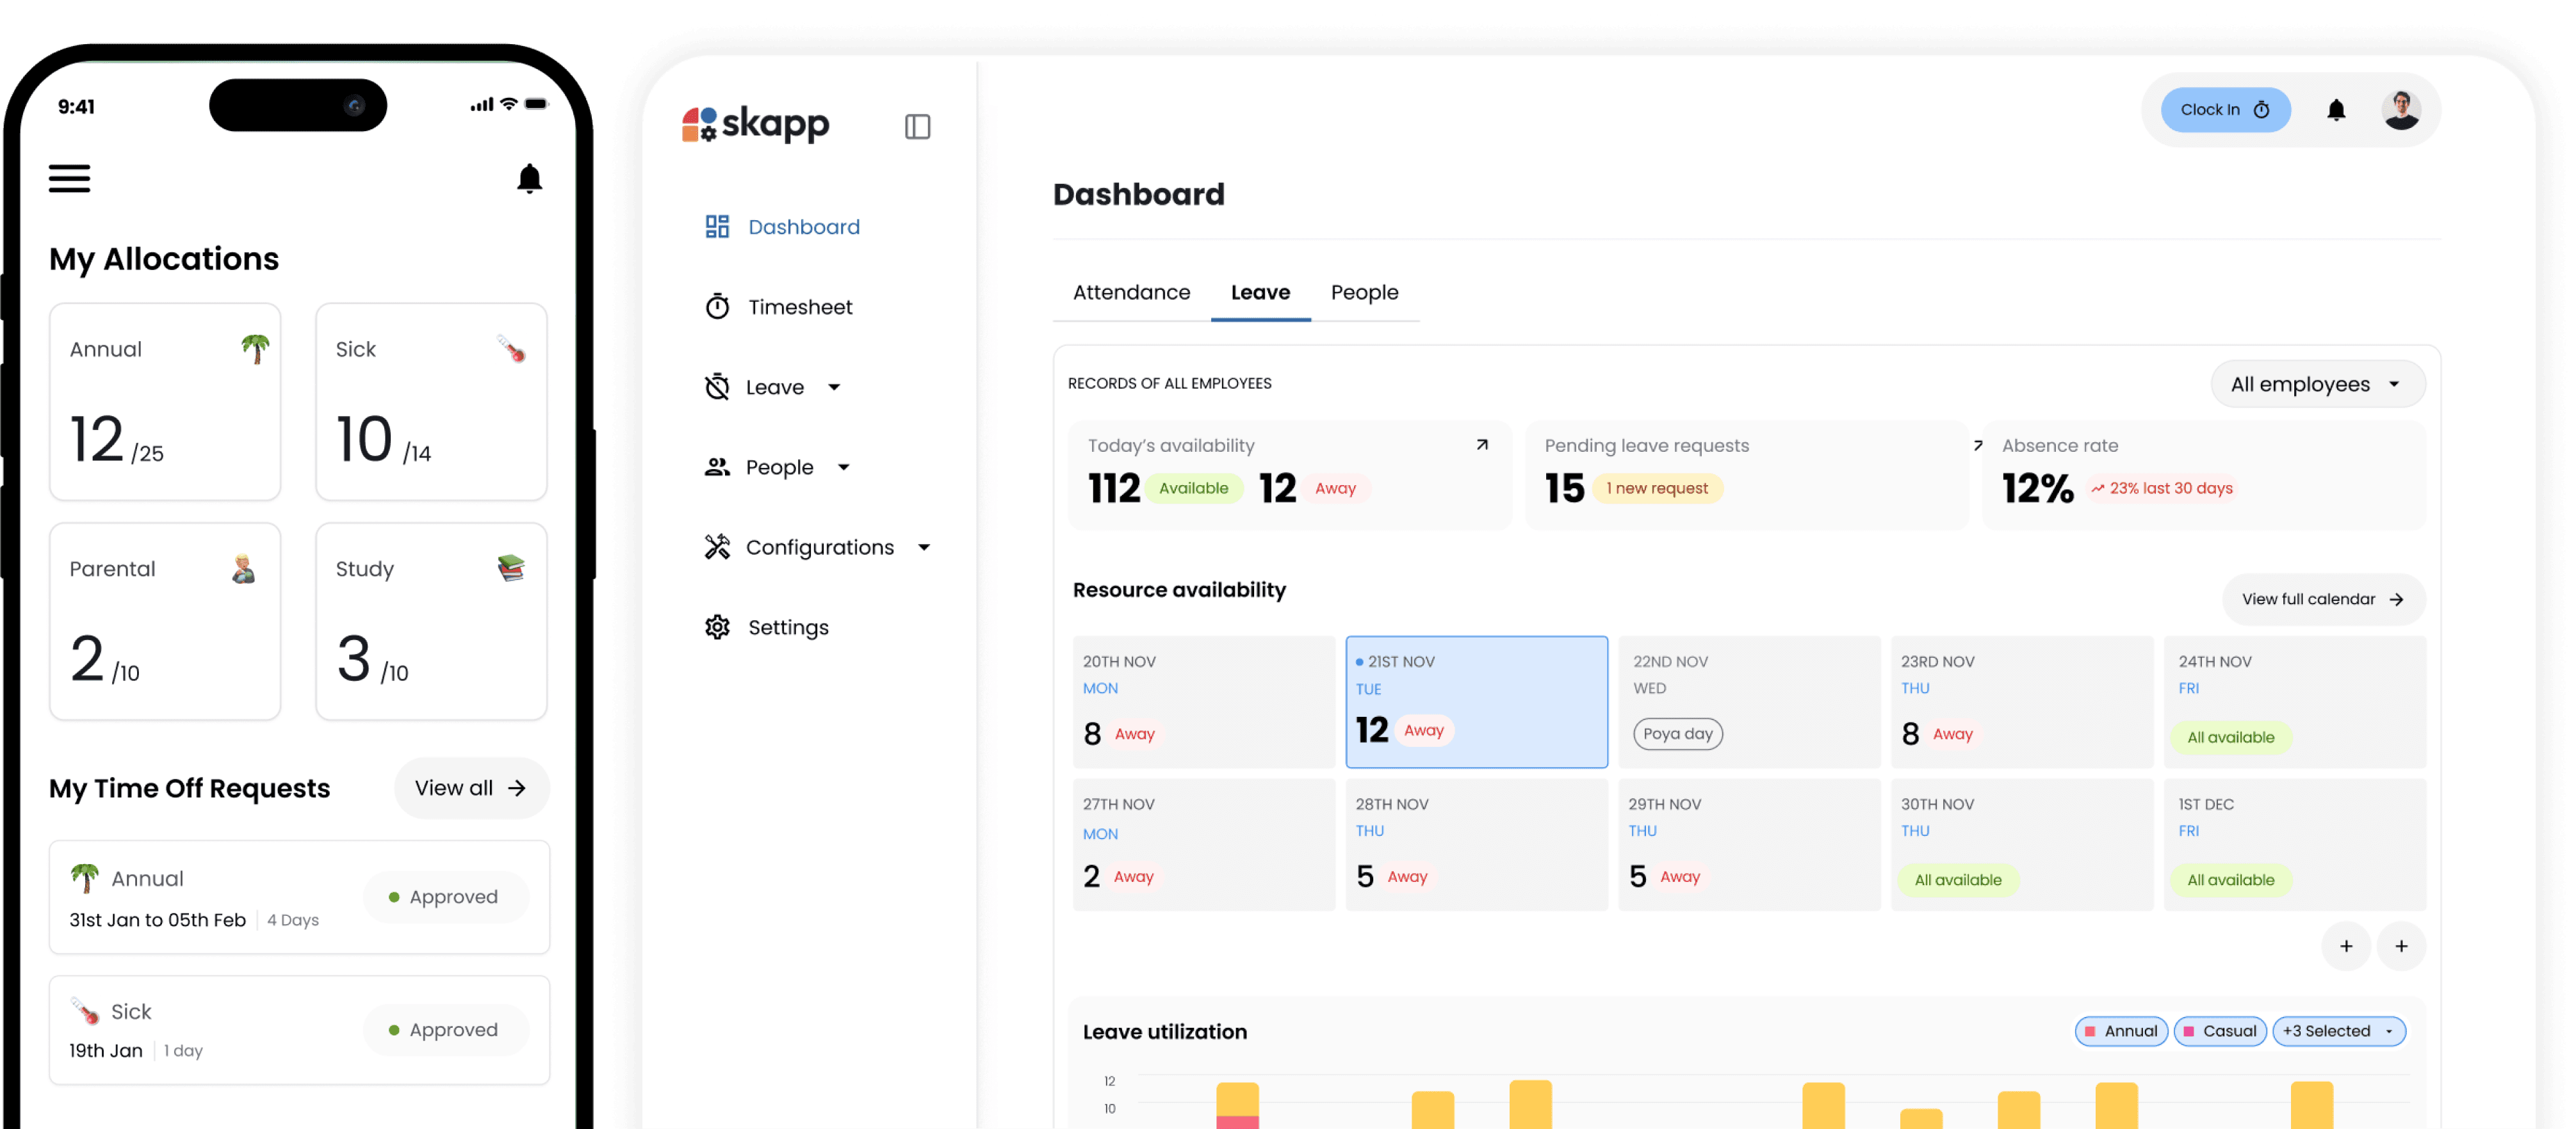
Task: Switch to the People tab
Action: (x=1364, y=292)
